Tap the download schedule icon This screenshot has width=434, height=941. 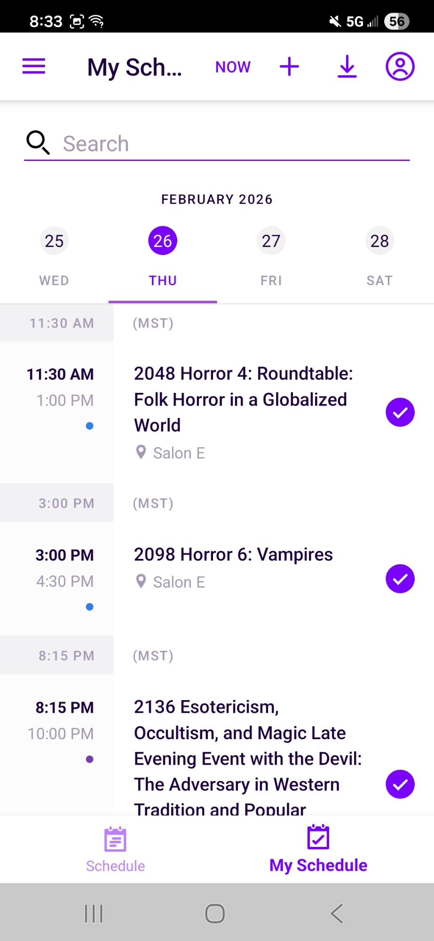coord(347,66)
